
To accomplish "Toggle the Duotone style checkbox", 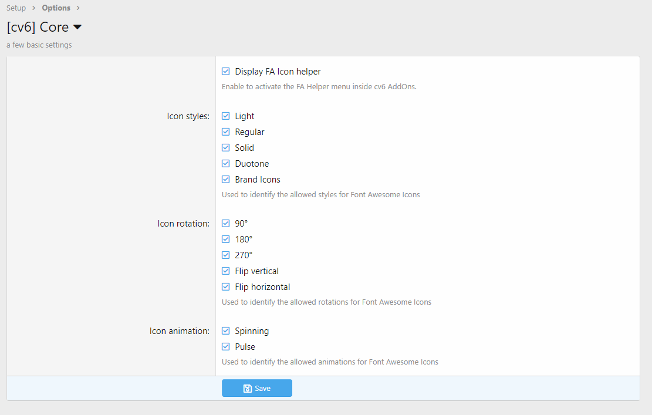I will tap(226, 164).
